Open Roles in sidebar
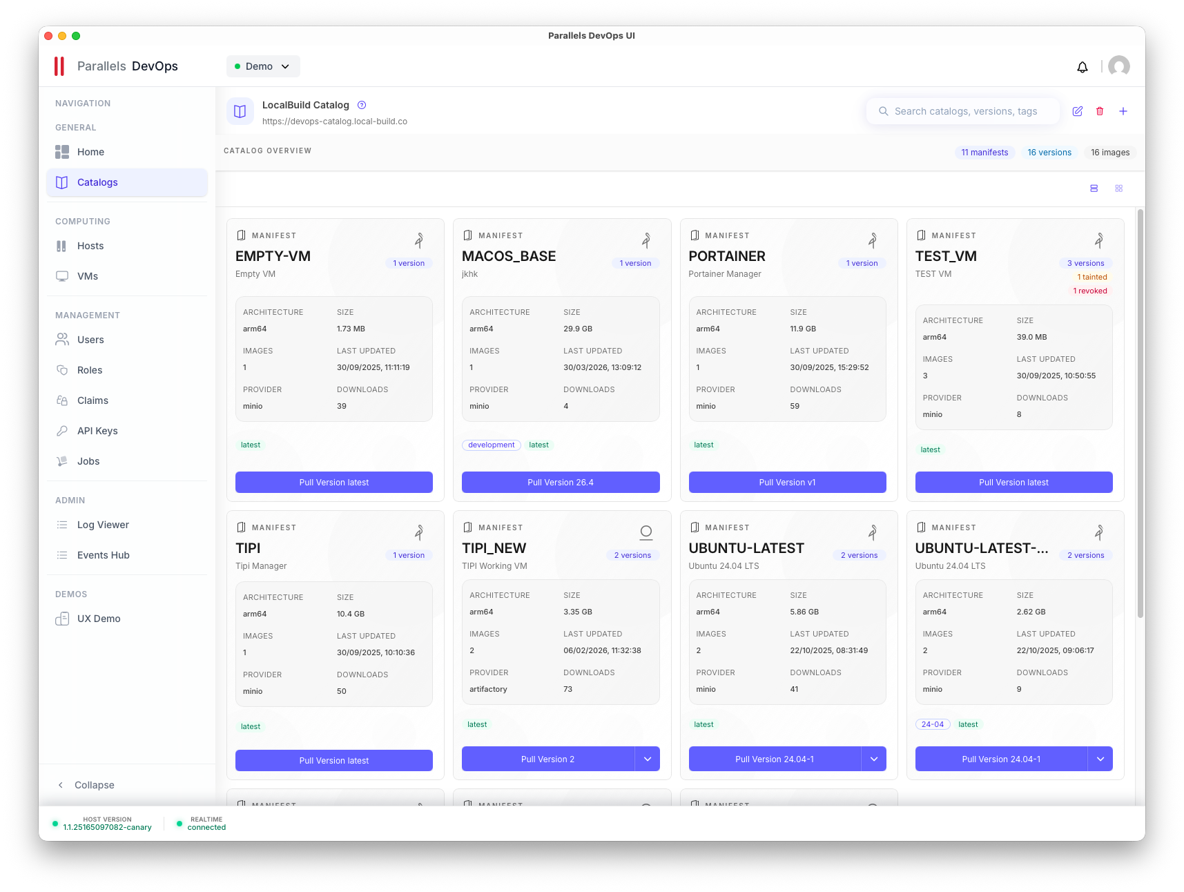Screen dimensions: 1184x892 coord(127,370)
